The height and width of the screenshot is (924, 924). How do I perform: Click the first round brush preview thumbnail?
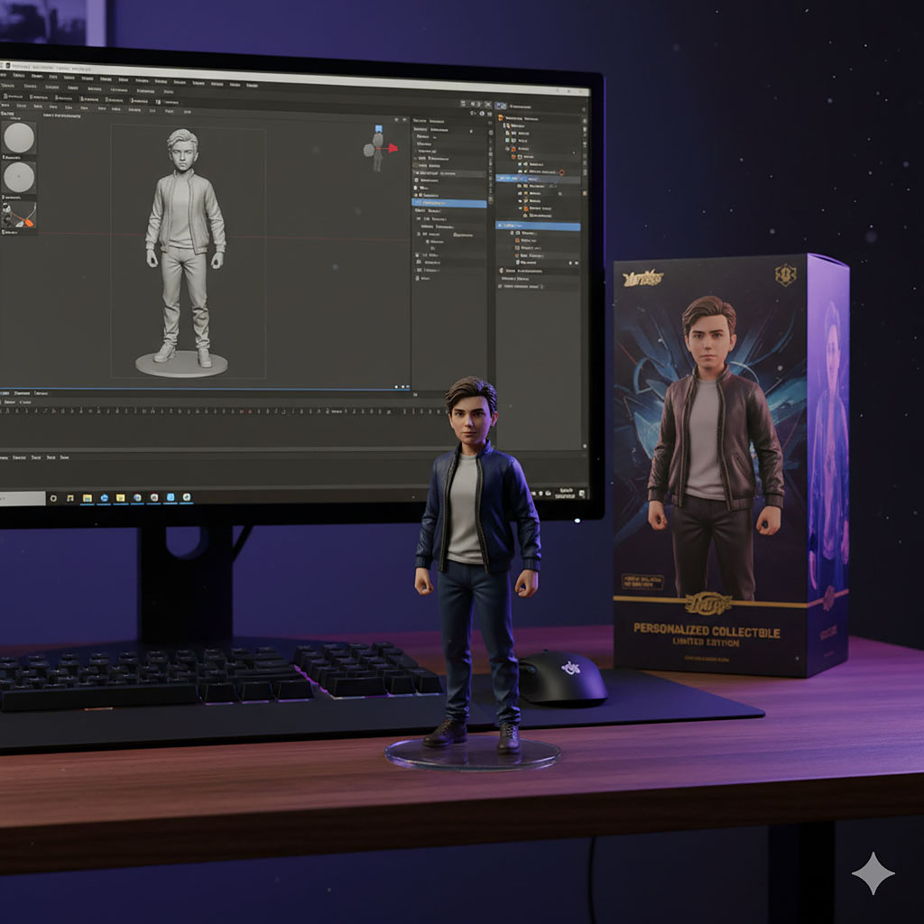coord(18,138)
